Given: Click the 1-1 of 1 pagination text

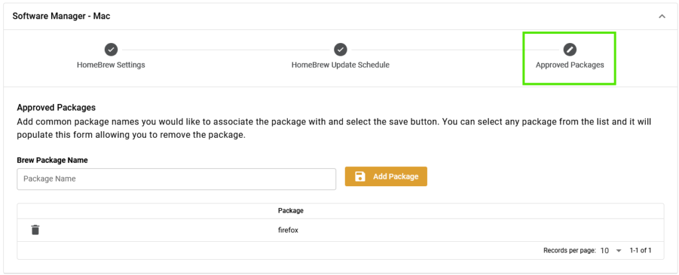Looking at the screenshot, I should 641,250.
